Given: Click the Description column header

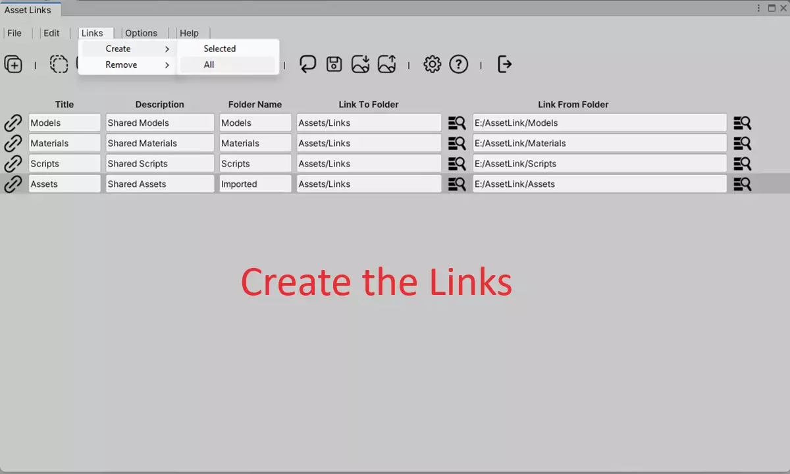Looking at the screenshot, I should tap(160, 105).
